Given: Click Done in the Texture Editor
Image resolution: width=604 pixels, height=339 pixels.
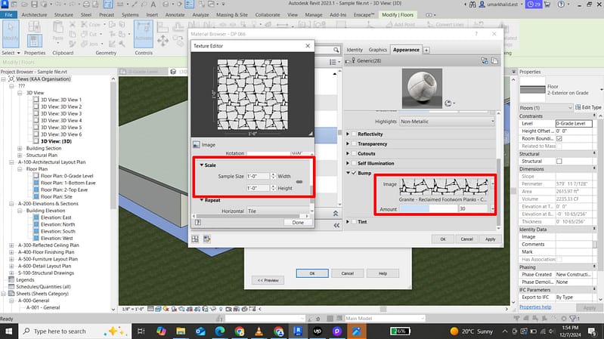Looking at the screenshot, I should click(x=298, y=222).
